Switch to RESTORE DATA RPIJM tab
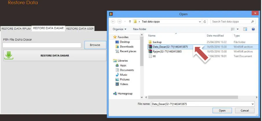 tap(16, 29)
